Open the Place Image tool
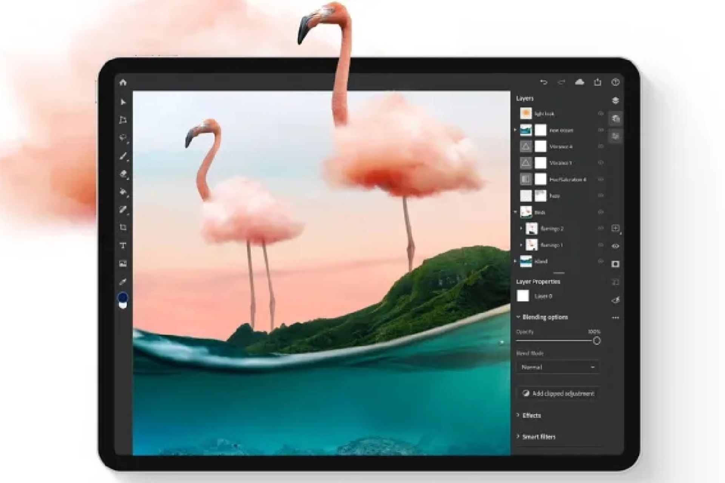 click(x=123, y=263)
